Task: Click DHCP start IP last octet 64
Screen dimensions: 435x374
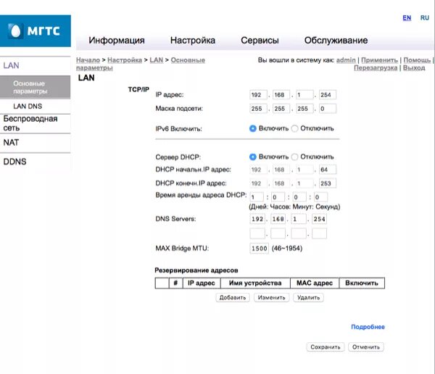Action: coord(328,170)
